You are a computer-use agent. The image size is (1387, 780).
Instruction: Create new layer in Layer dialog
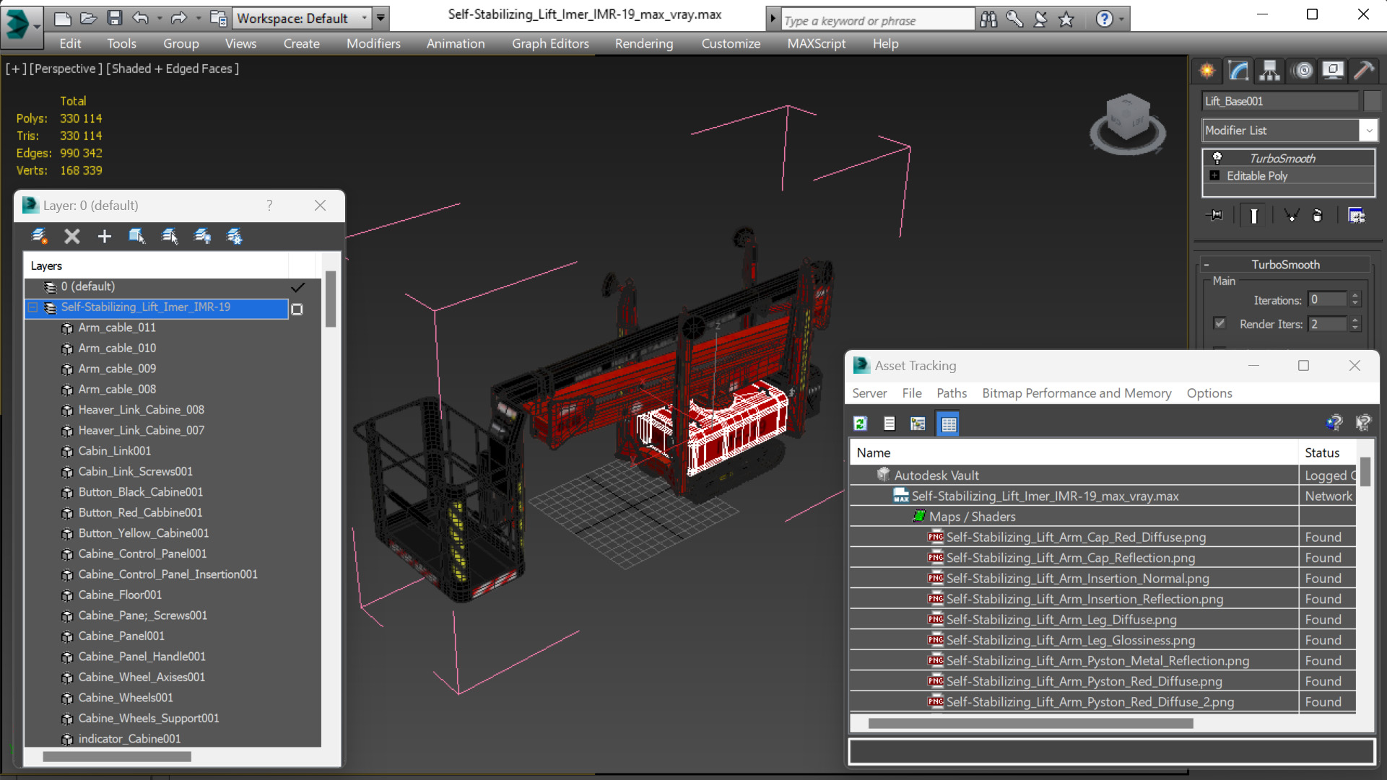click(x=40, y=236)
